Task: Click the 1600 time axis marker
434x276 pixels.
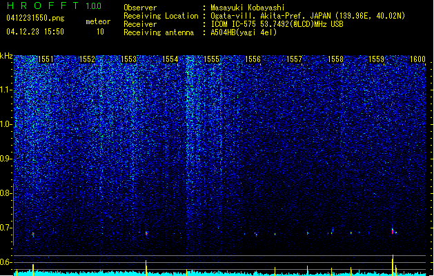Action: [417, 59]
